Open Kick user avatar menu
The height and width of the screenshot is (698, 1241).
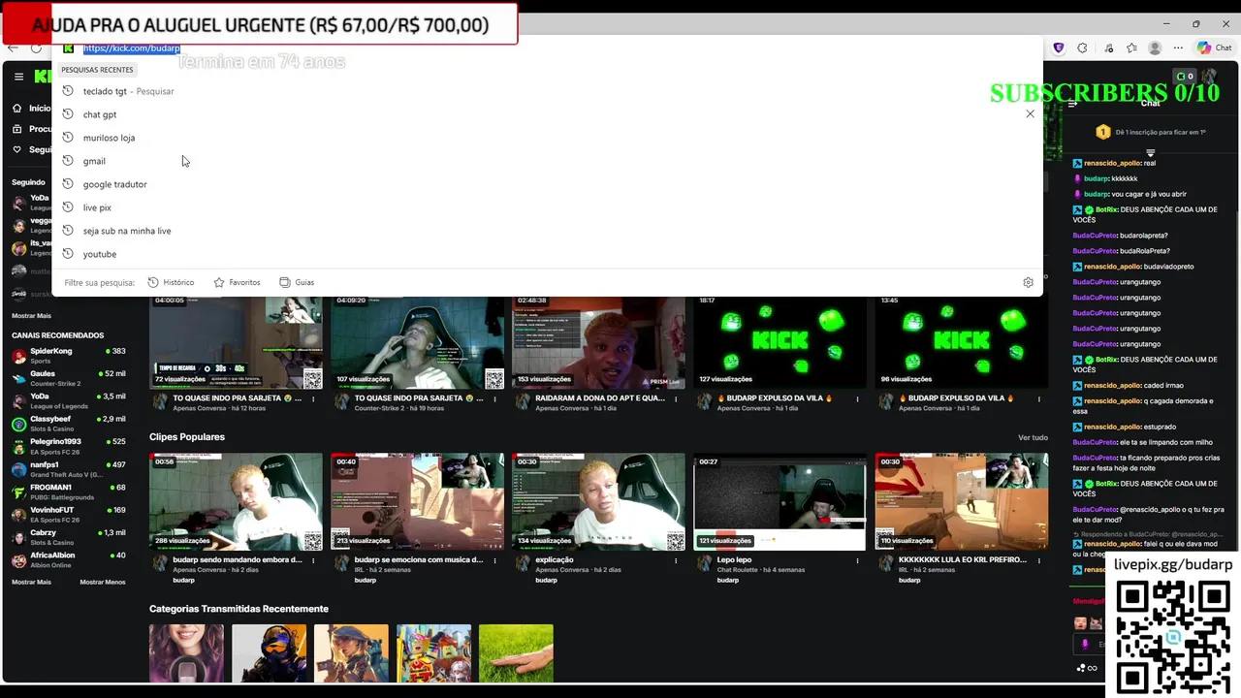coord(1210,76)
